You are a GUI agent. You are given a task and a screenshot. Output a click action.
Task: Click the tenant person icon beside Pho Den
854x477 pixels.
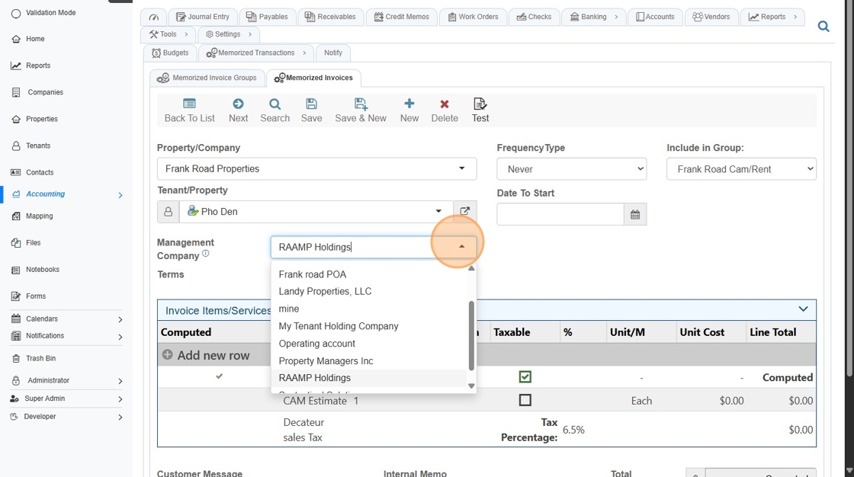pos(169,211)
